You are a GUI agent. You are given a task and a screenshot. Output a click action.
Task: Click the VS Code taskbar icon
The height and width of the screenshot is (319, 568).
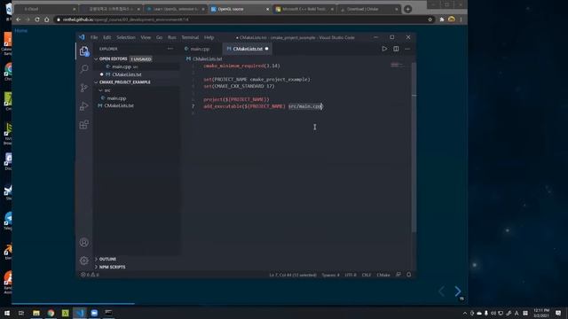pyautogui.click(x=80, y=313)
